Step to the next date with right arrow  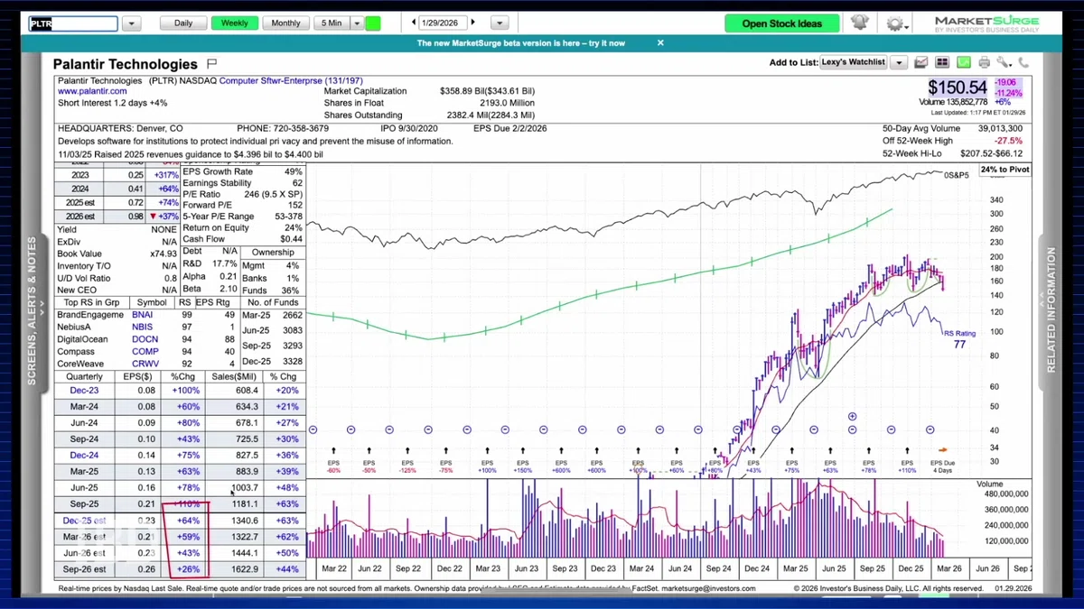click(x=472, y=22)
